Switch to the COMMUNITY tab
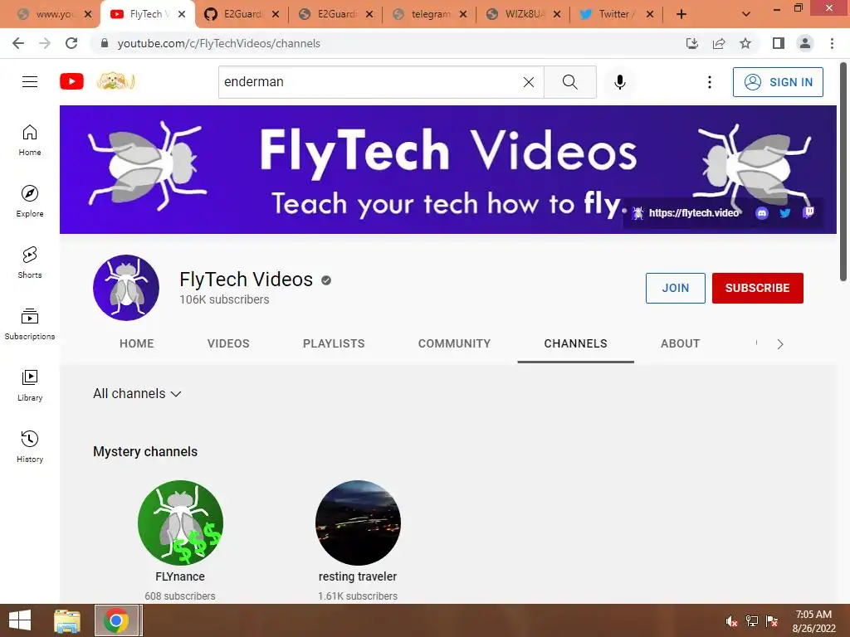The height and width of the screenshot is (637, 850). (x=454, y=343)
